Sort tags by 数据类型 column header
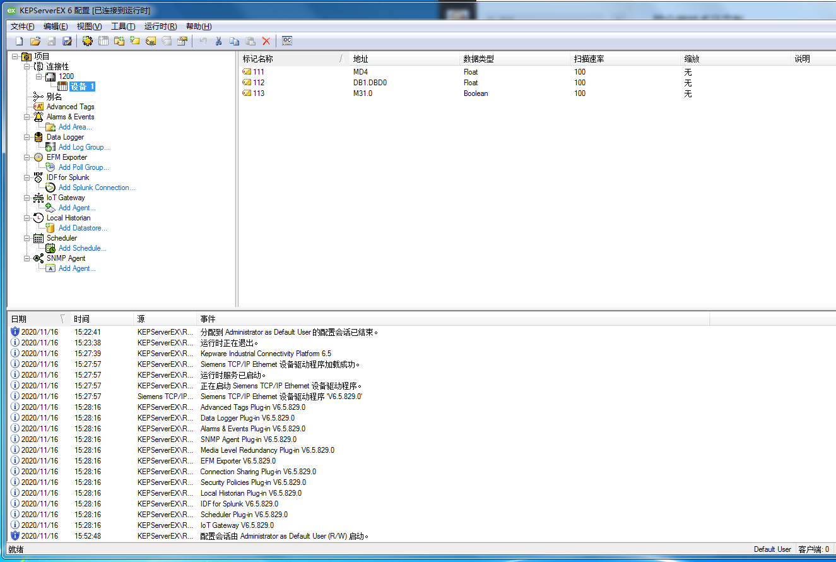 coord(478,59)
